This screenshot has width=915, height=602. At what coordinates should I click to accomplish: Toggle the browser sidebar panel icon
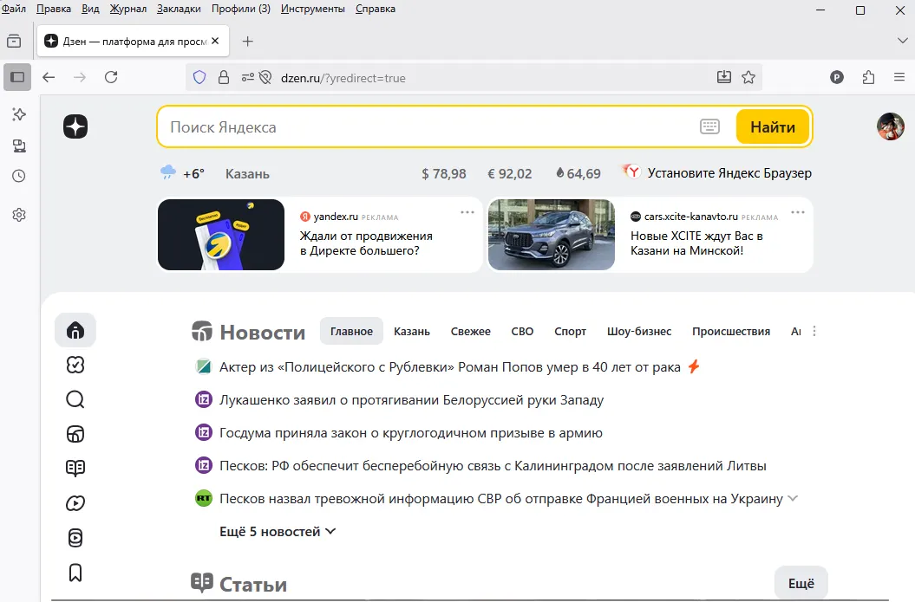(16, 76)
